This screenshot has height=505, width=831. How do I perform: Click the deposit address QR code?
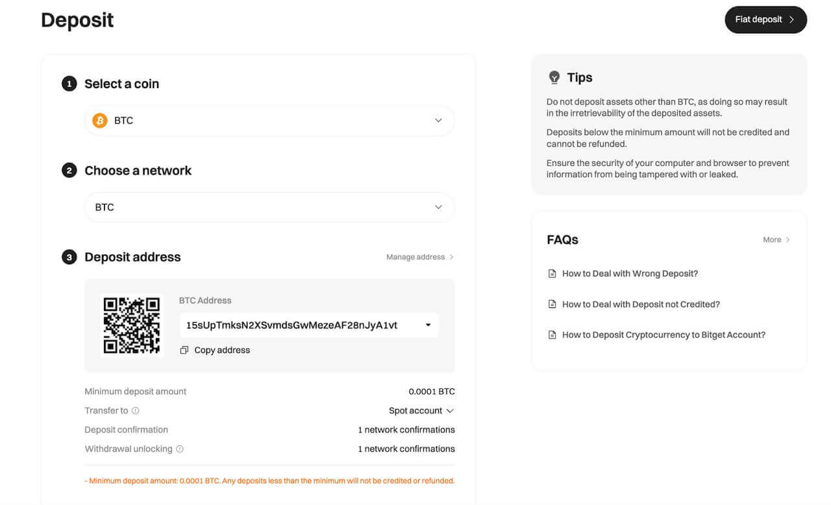point(132,325)
